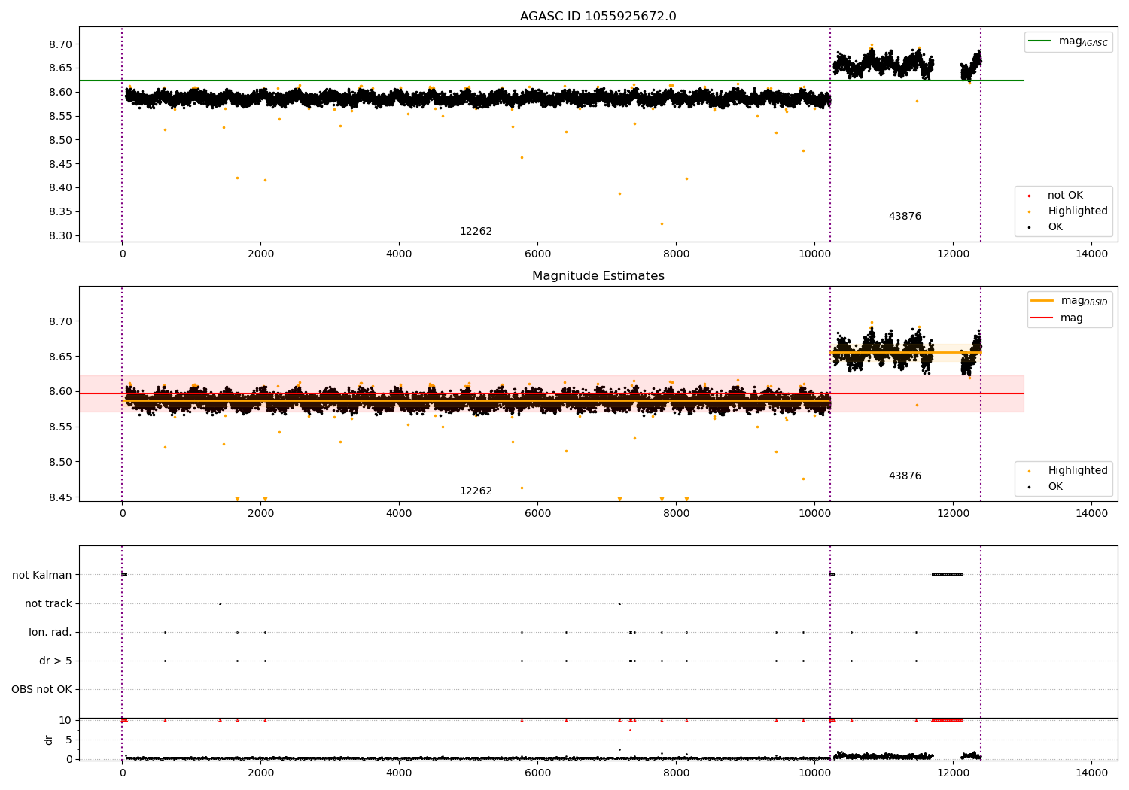Click the '8.30' tick in the AGASC ID plot
Viewport: 1129px width, 790px height.
point(60,236)
